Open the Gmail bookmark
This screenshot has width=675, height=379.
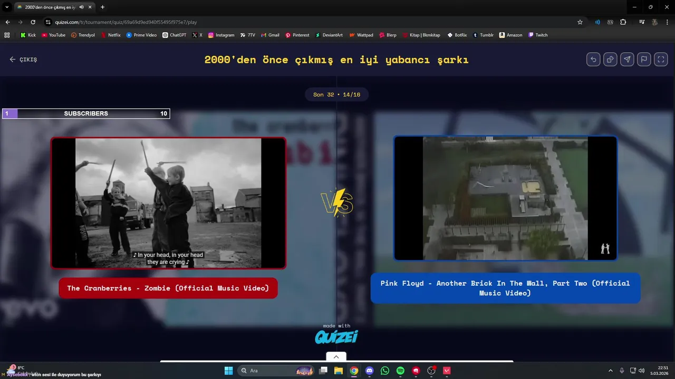(x=270, y=35)
